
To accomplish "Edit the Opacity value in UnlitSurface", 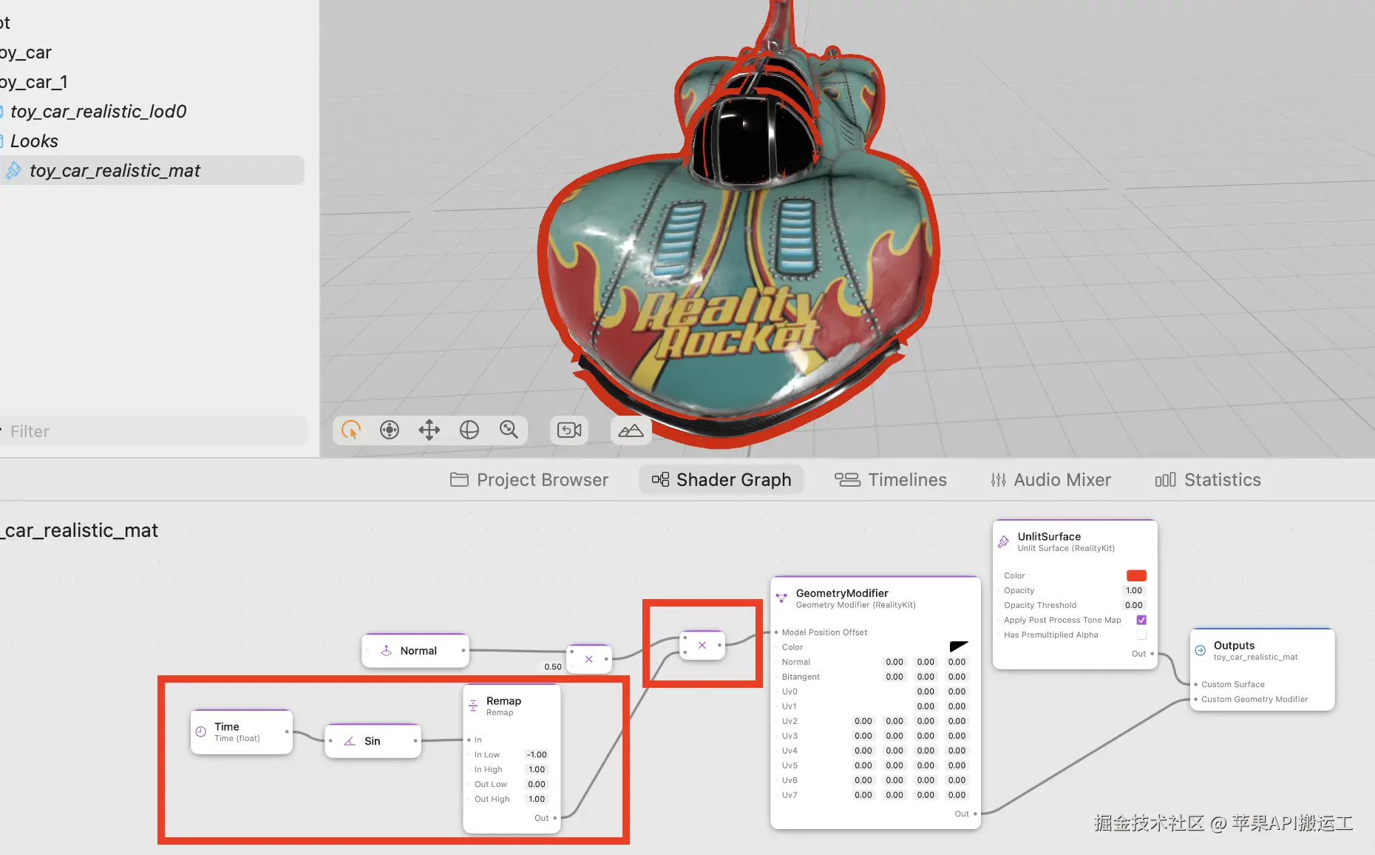I will pyautogui.click(x=1134, y=590).
